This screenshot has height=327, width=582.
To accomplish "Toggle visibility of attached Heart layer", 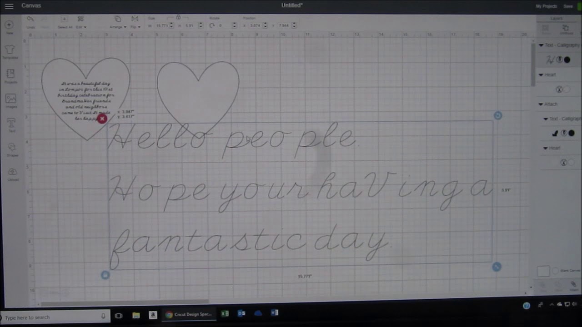I will [x=564, y=162].
